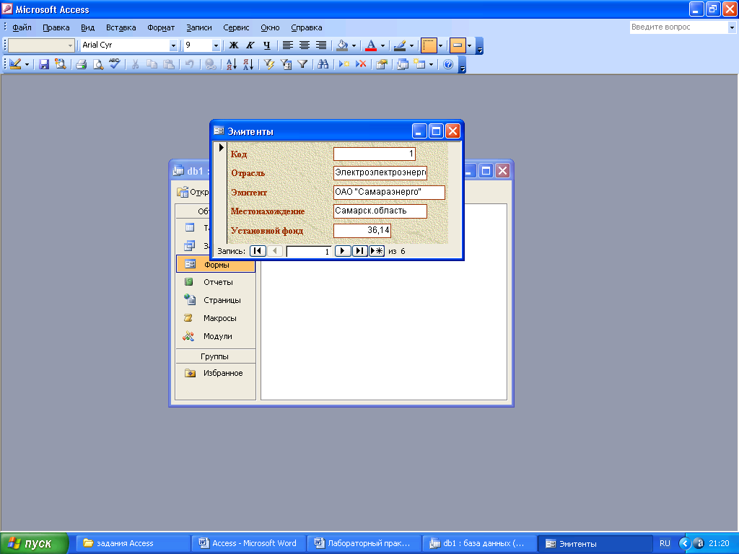Open Find binoculars icon
Screen dimensions: 739x554
coord(323,64)
